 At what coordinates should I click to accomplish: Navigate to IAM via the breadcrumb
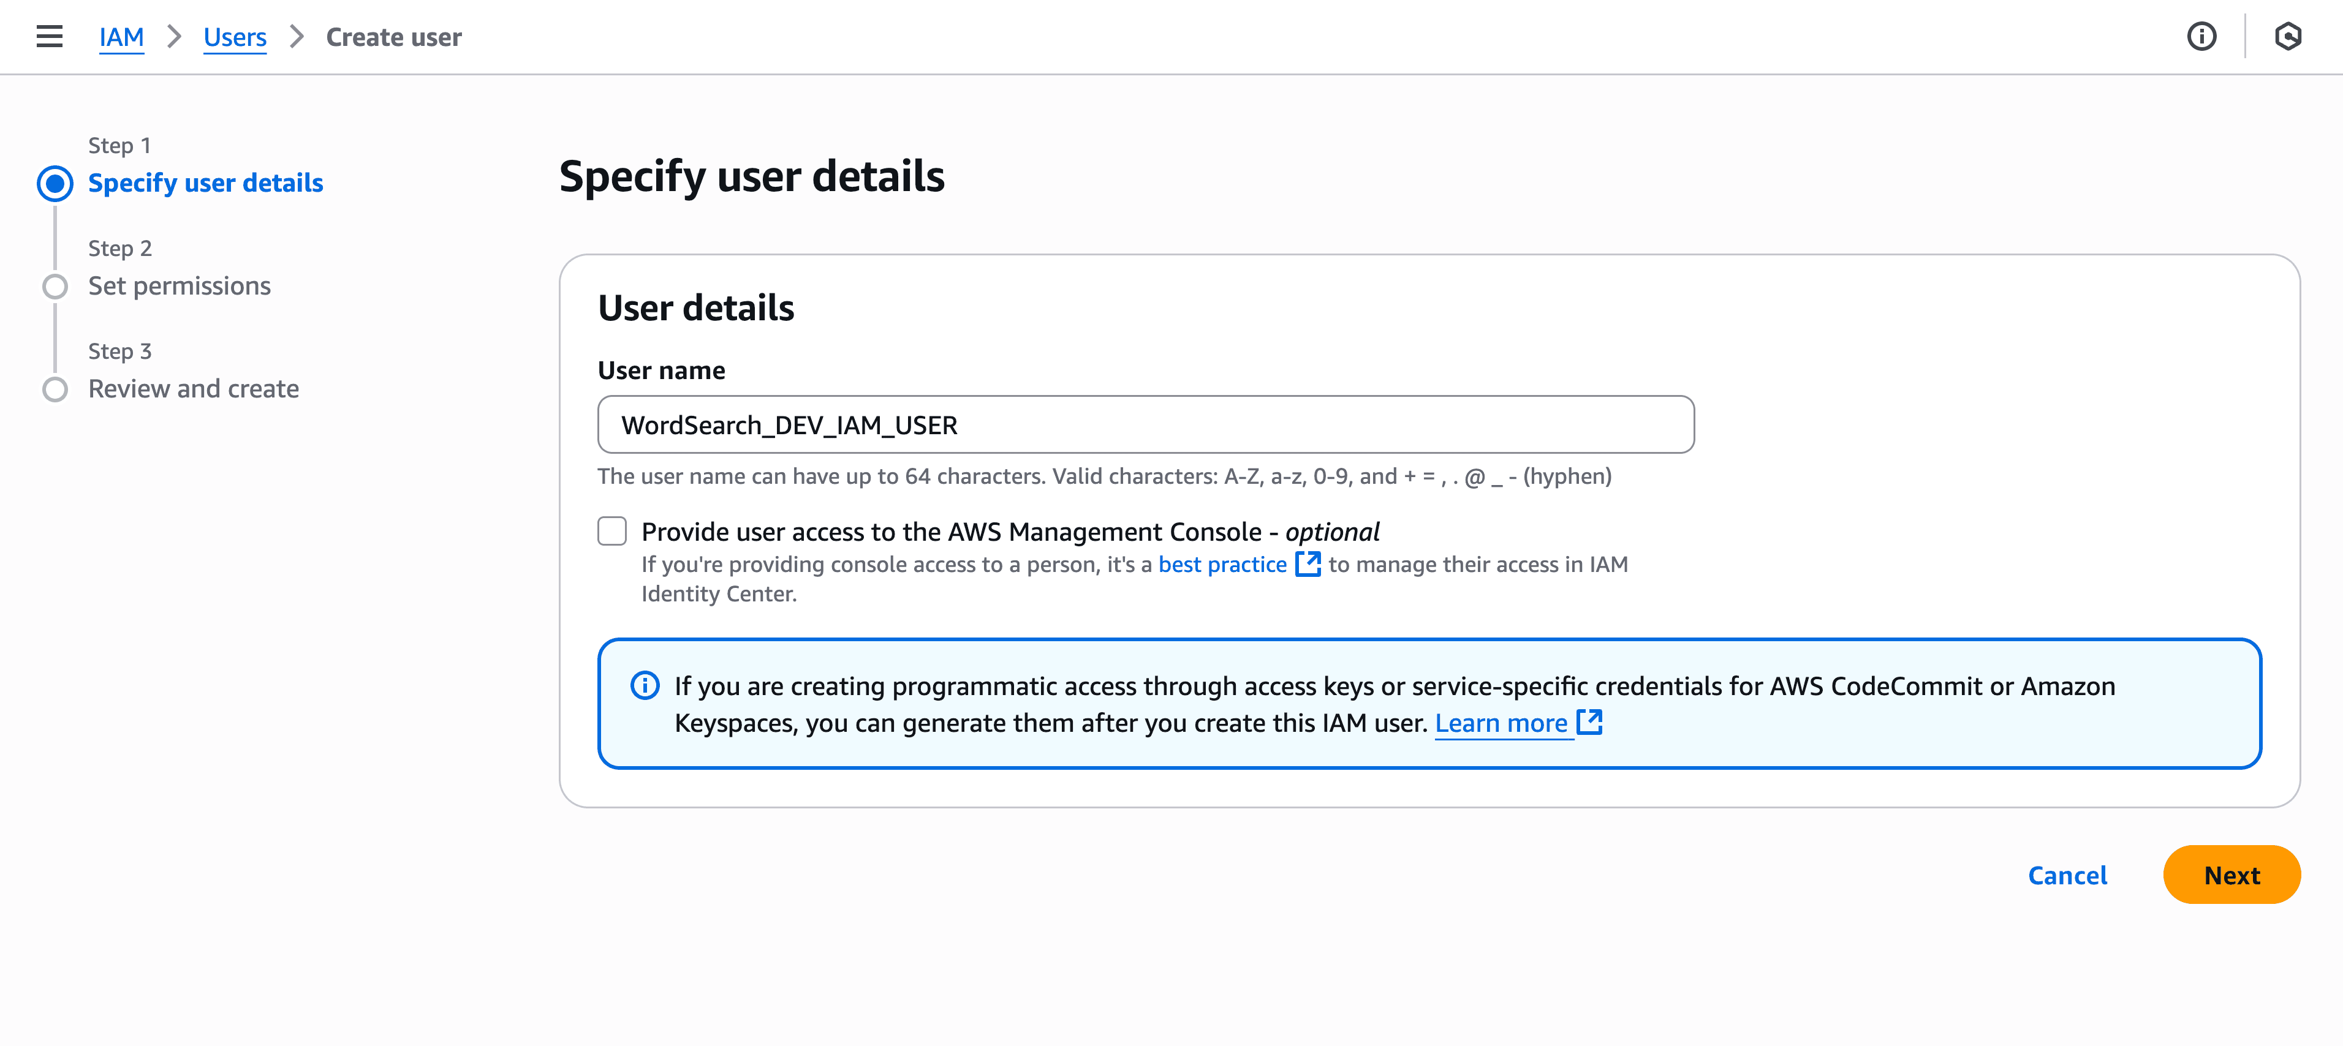[121, 36]
